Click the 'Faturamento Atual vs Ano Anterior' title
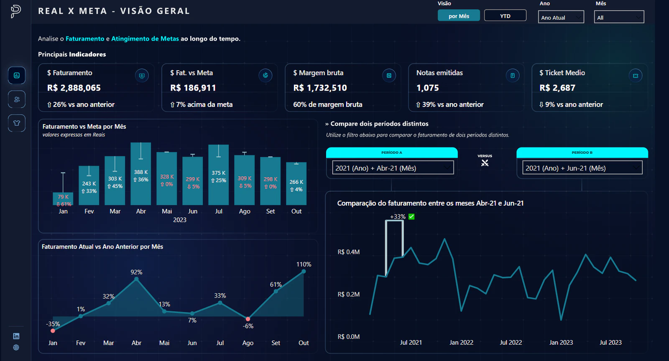The width and height of the screenshot is (669, 361). point(102,247)
